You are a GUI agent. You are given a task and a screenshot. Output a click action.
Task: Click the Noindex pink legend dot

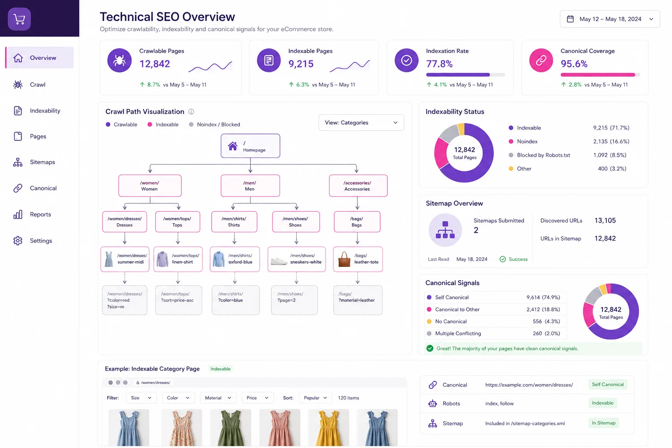[x=511, y=141]
